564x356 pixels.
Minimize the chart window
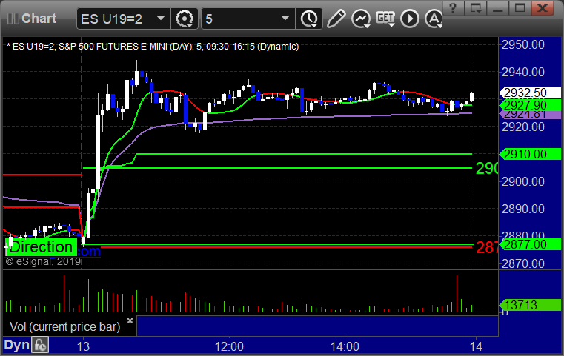497,7
